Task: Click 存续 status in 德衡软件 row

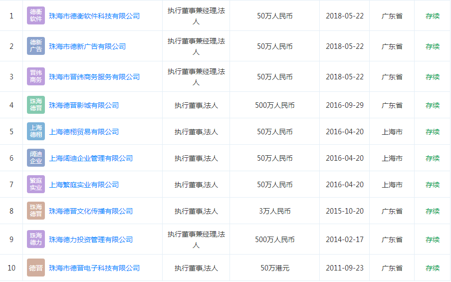Action: (433, 16)
